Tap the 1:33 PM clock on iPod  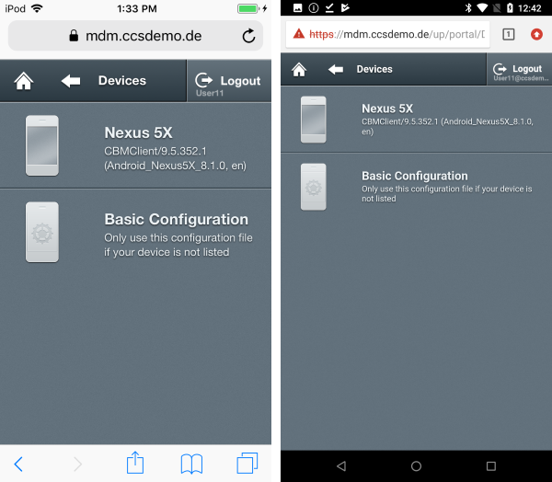(137, 8)
